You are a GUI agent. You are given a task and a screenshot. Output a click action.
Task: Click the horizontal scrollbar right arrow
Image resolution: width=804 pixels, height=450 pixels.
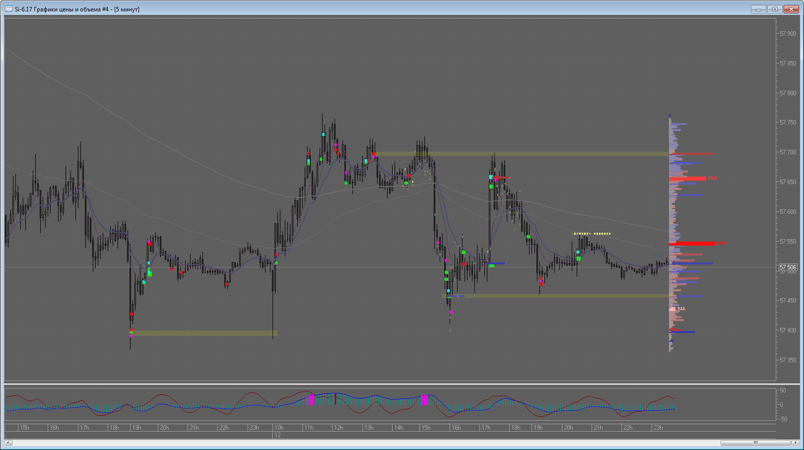click(x=796, y=443)
